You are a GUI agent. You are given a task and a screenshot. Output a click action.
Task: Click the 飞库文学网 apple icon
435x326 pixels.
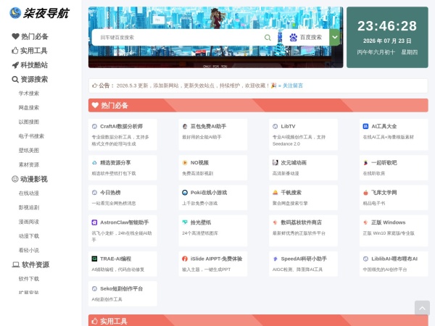coord(365,193)
